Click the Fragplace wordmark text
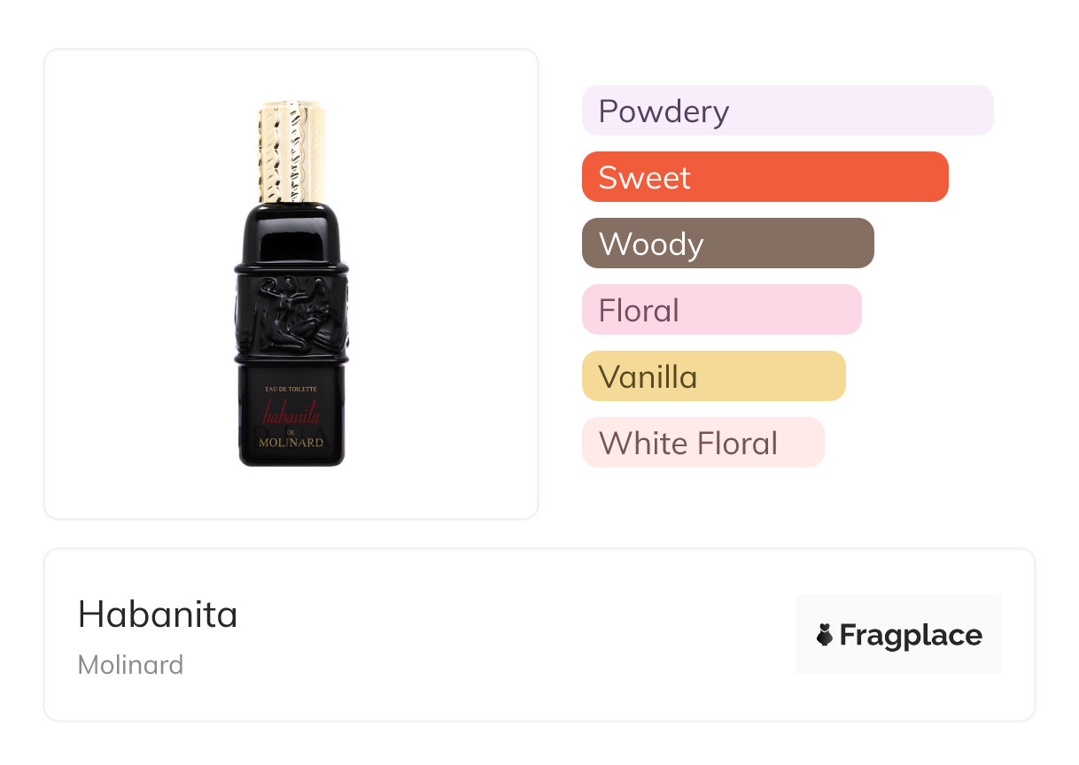The height and width of the screenshot is (765, 1079). pyautogui.click(x=911, y=636)
